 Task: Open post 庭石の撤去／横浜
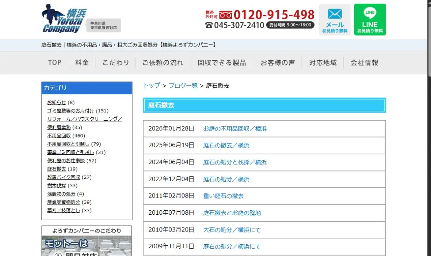pyautogui.click(x=226, y=145)
